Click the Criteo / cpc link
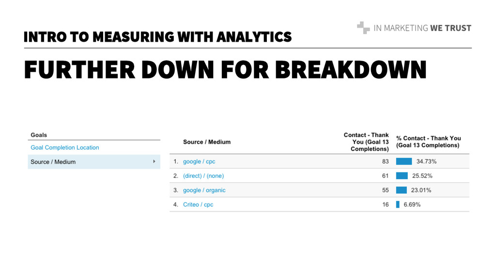This screenshot has width=496, height=279. (x=198, y=204)
